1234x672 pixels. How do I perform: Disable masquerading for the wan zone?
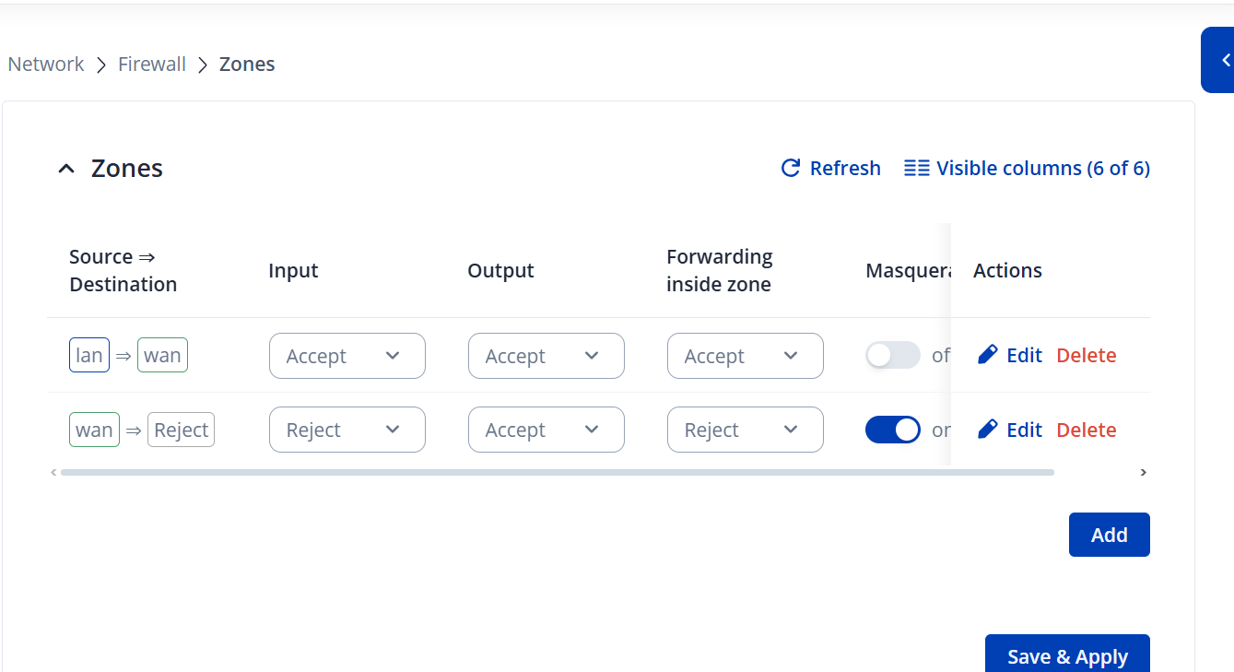(892, 430)
